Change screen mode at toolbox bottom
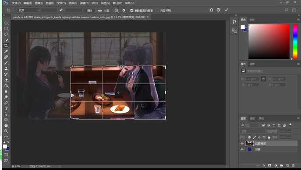Viewport: 301px width, 170px height. (6, 160)
